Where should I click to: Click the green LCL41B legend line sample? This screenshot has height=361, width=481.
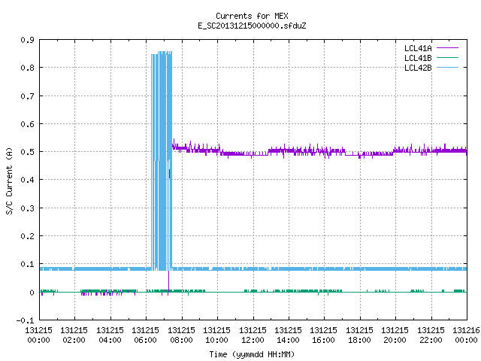[448, 57]
